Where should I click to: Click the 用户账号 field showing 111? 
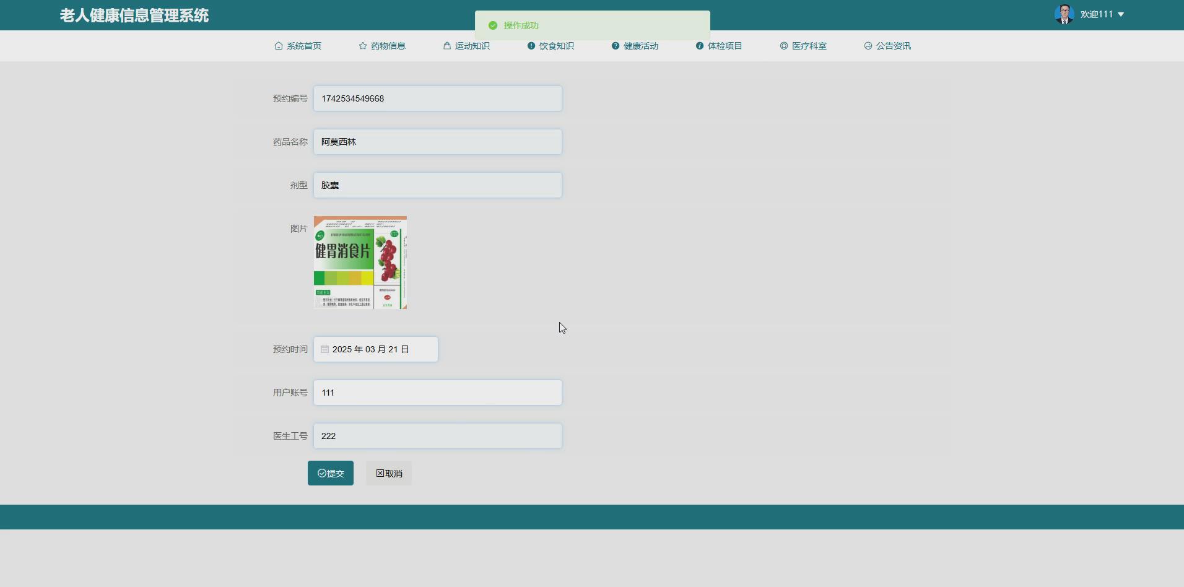[438, 393]
